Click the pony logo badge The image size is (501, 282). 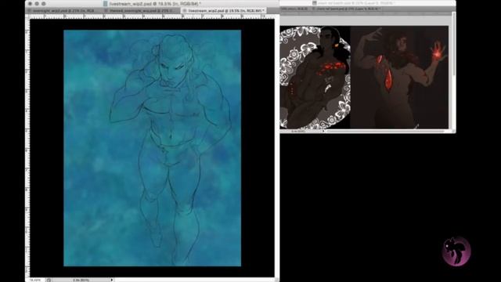(456, 251)
